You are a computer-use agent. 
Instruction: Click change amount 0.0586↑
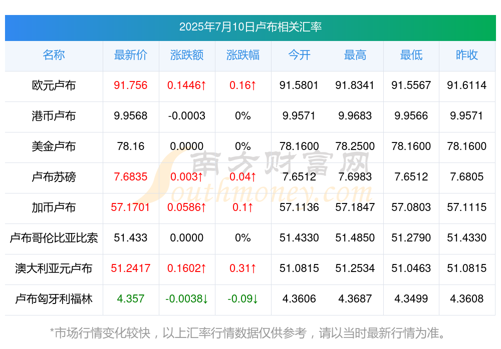[186, 207]
